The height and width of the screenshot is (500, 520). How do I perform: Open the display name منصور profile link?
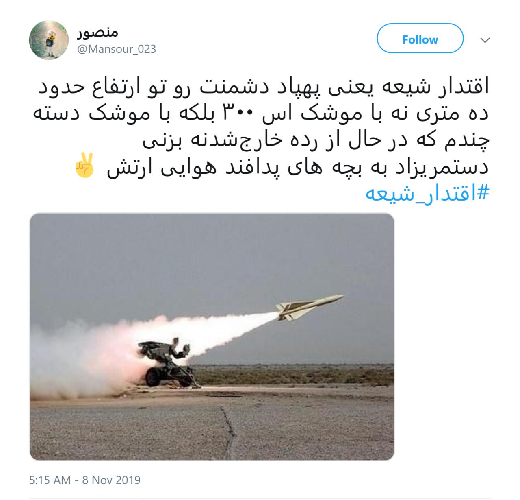point(97,32)
